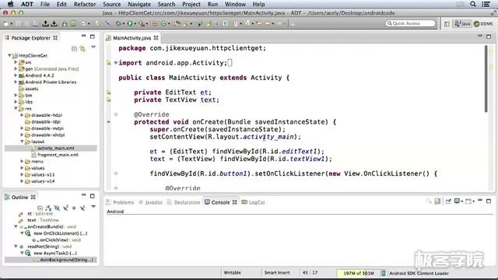The height and width of the screenshot is (280, 498).
Task: Expand the src folder
Action: pyautogui.click(x=16, y=62)
